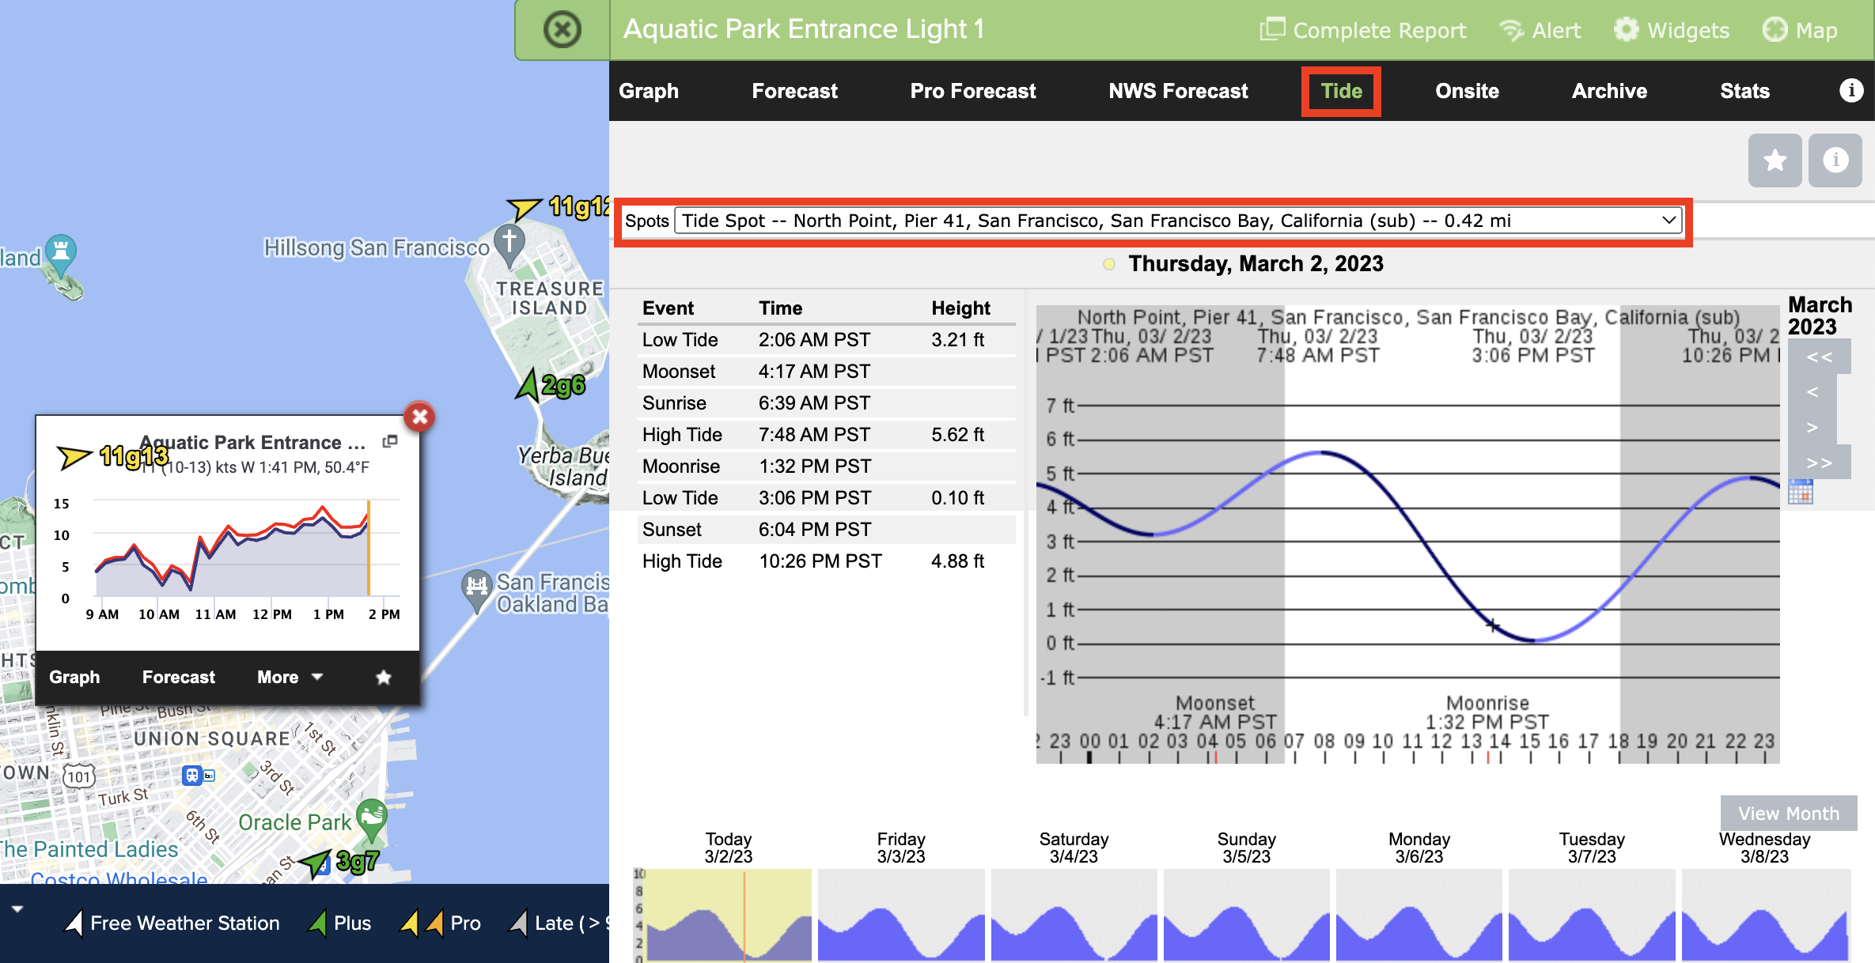Jump forward with the >> arrow
Image resolution: width=1875 pixels, height=963 pixels.
1819,463
